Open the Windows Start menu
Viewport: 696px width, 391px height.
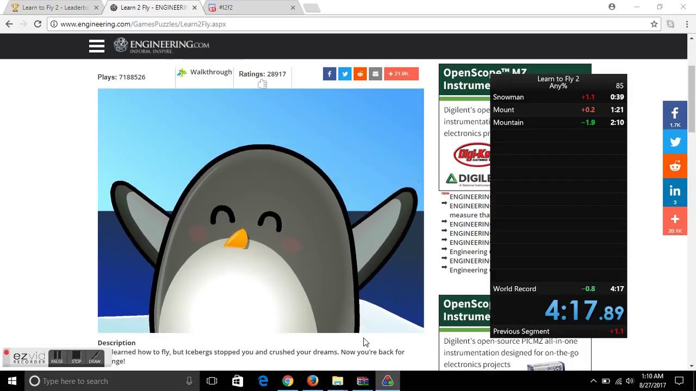pos(12,381)
